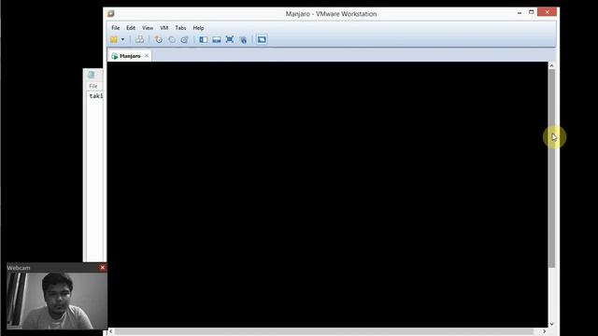The width and height of the screenshot is (598, 336).
Task: Click inside the Manjaro VM console
Action: click(x=327, y=194)
